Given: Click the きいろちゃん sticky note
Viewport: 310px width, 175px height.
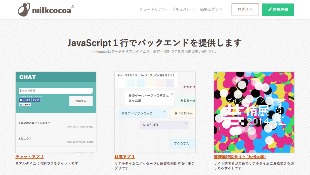Looking at the screenshot, I should point(183,113).
